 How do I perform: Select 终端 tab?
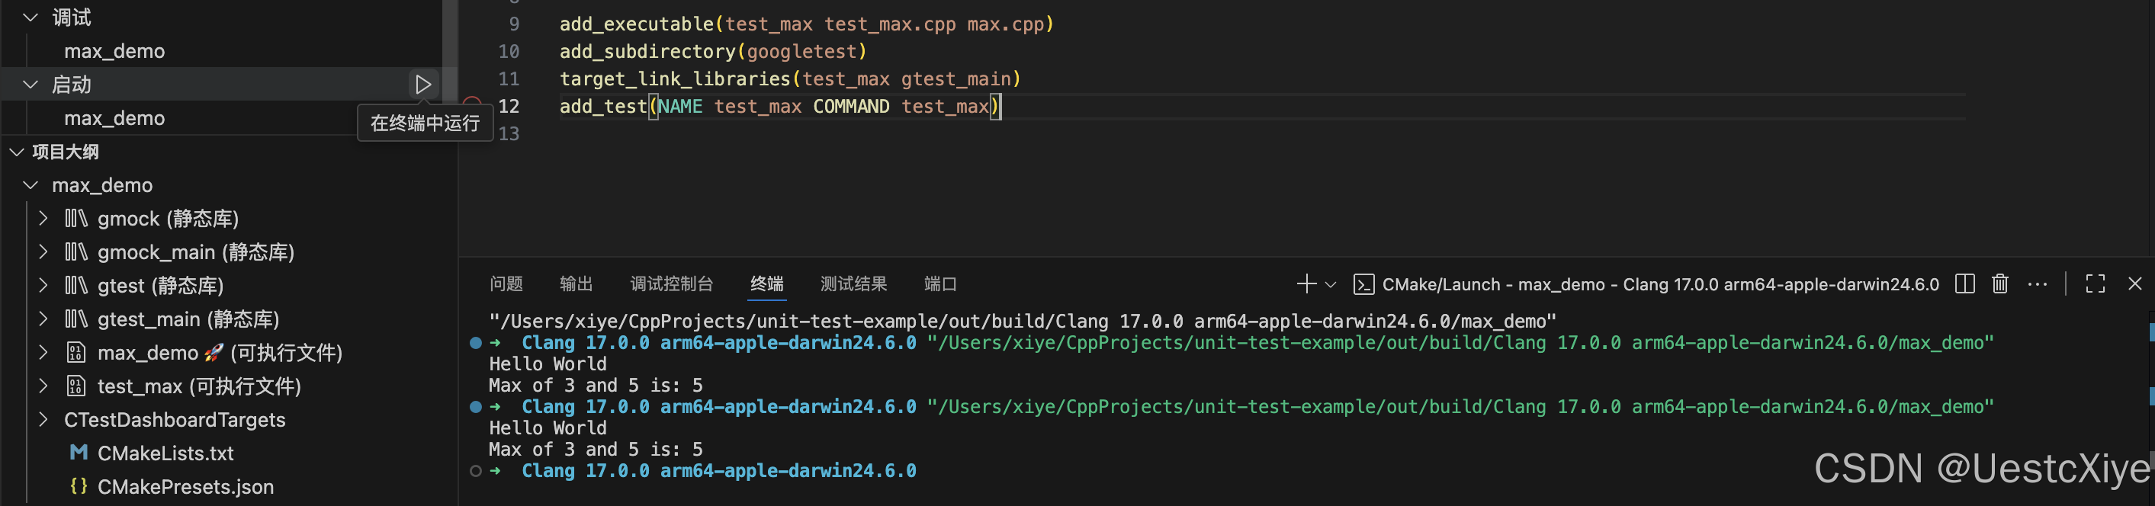click(x=767, y=284)
